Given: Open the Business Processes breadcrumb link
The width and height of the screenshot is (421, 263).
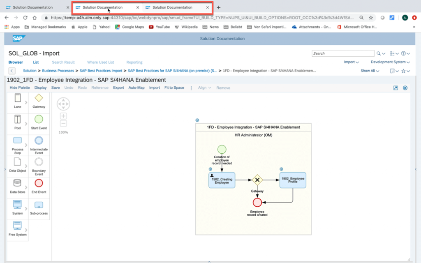Looking at the screenshot, I should tap(58, 71).
